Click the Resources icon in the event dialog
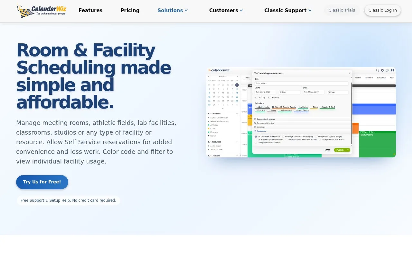The image size is (412, 257). click(255, 131)
